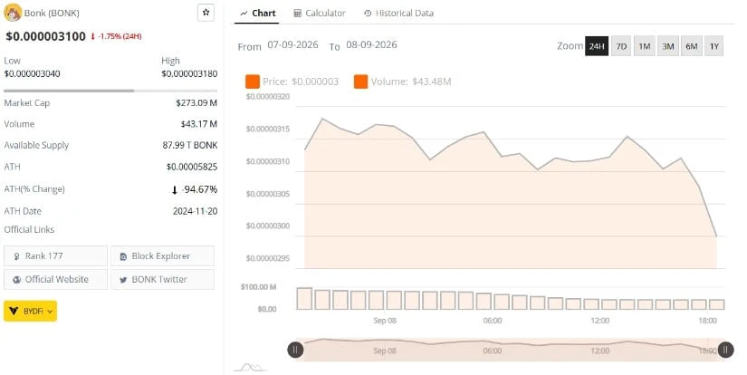Click the Volume value $43.17 M
The image size is (747, 375).
click(x=198, y=124)
